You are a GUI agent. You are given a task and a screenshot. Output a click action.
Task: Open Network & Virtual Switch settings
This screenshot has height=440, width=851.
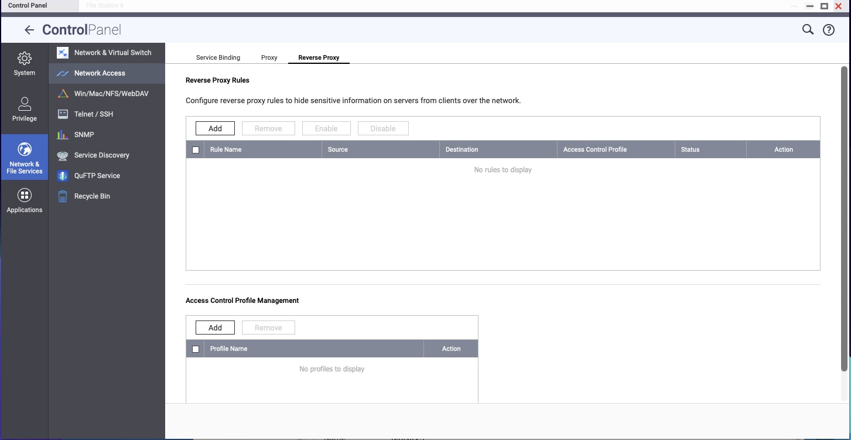[112, 53]
